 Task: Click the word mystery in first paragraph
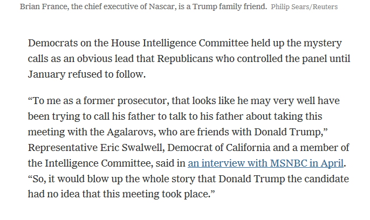click(x=323, y=43)
